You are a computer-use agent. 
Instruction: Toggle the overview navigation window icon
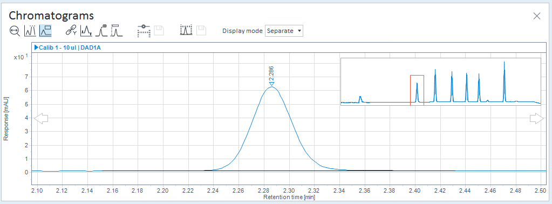46,31
